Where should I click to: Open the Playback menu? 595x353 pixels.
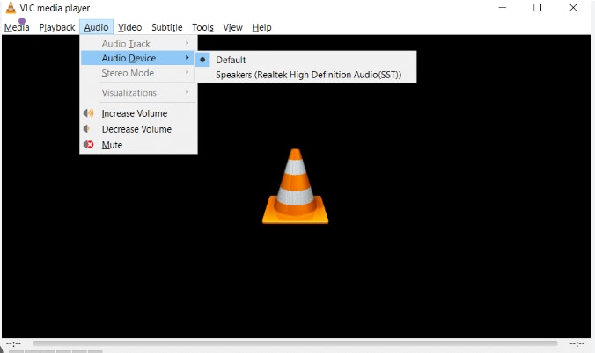pos(57,27)
